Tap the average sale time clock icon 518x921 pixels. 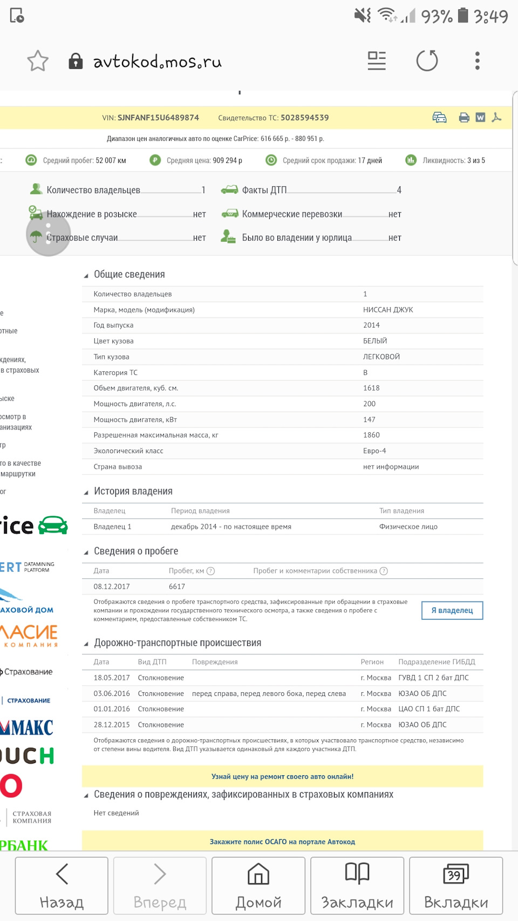pyautogui.click(x=271, y=160)
